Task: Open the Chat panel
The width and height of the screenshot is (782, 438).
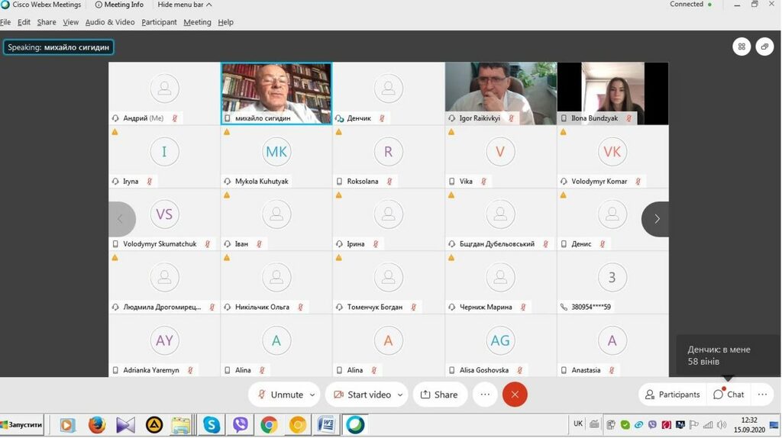Action: click(x=729, y=395)
